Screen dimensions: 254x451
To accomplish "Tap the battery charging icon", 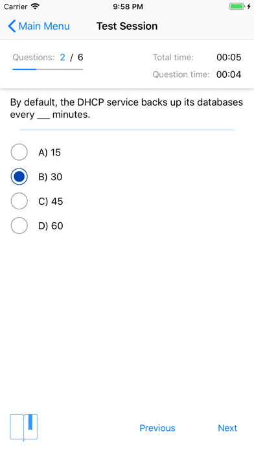I will tap(240, 6).
